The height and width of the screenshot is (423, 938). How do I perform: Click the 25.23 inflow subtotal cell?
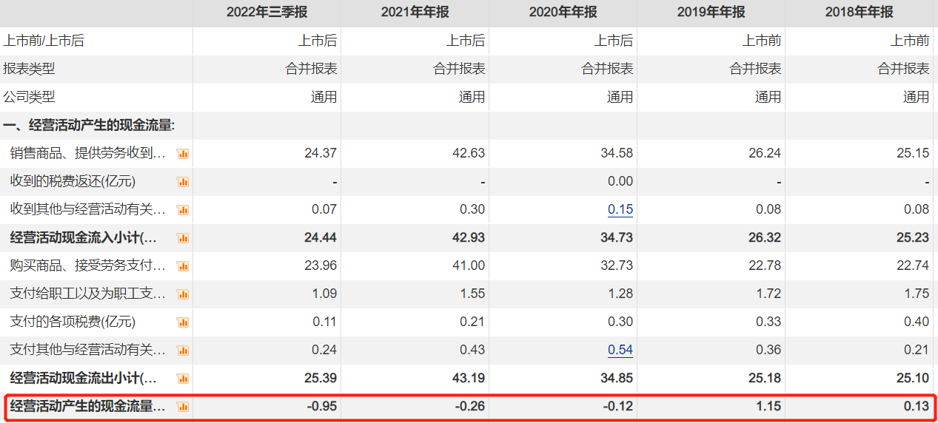[x=913, y=237]
